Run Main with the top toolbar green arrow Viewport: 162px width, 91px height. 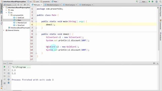149,2
